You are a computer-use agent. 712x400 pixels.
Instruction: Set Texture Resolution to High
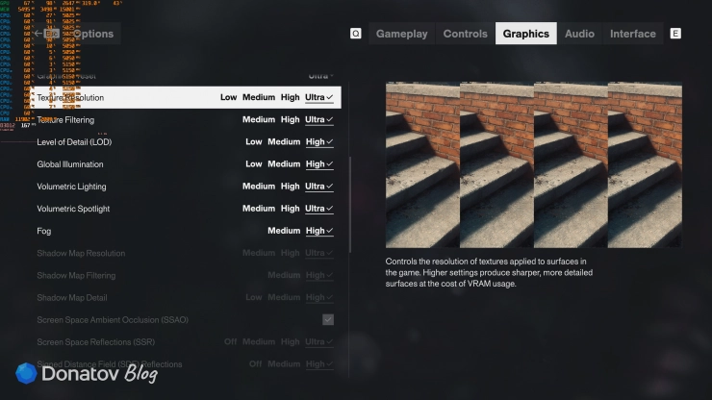[x=290, y=97]
